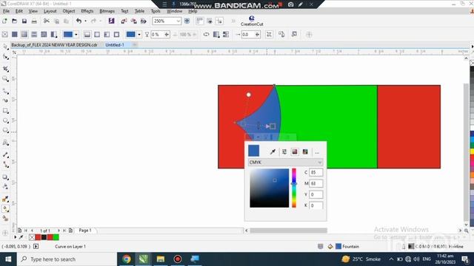
Task: Open the Effects menu
Action: (x=87, y=11)
